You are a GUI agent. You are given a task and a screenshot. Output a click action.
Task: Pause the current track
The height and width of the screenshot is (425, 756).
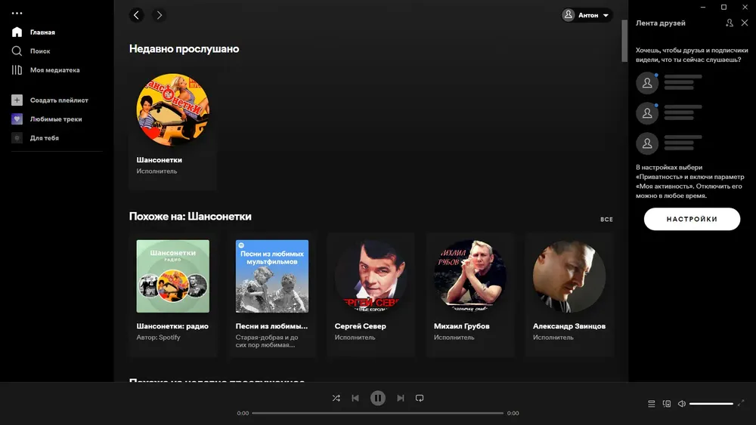(x=378, y=398)
